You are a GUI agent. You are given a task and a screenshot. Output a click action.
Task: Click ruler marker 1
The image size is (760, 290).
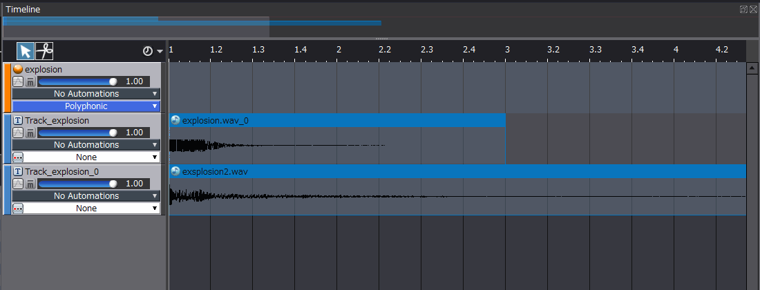tap(171, 50)
